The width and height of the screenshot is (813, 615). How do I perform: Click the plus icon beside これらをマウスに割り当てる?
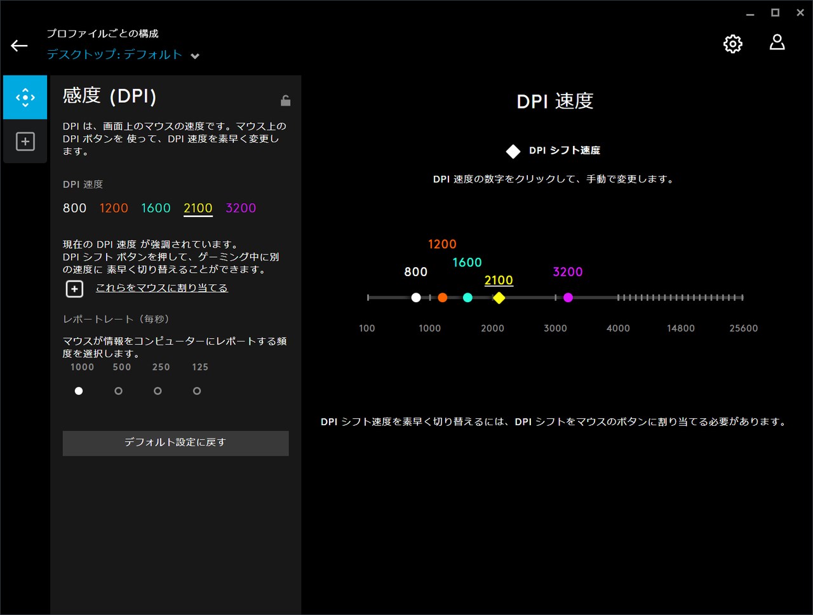74,288
